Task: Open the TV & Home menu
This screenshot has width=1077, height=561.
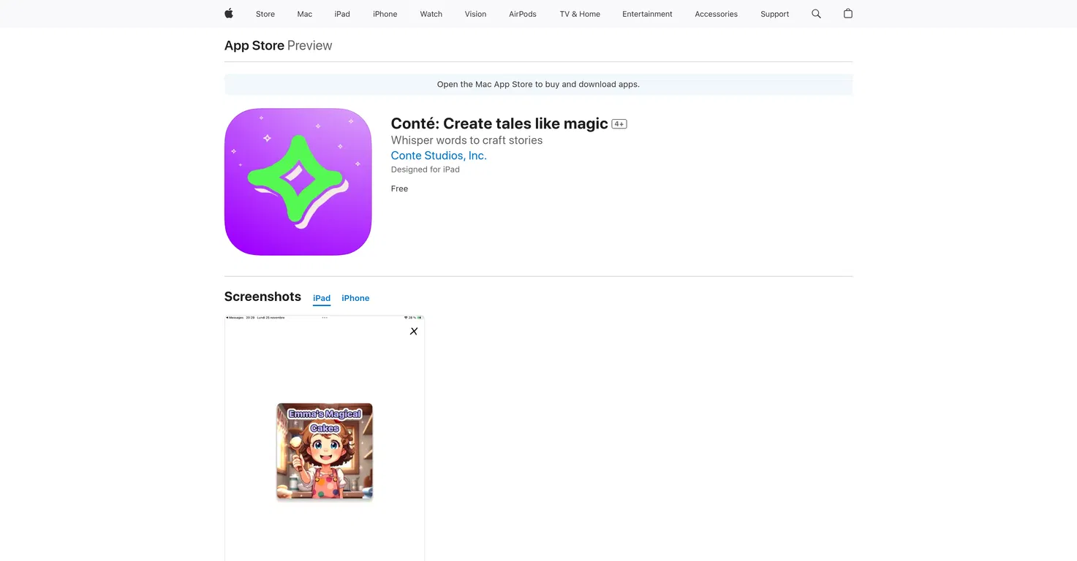Action: (x=580, y=14)
